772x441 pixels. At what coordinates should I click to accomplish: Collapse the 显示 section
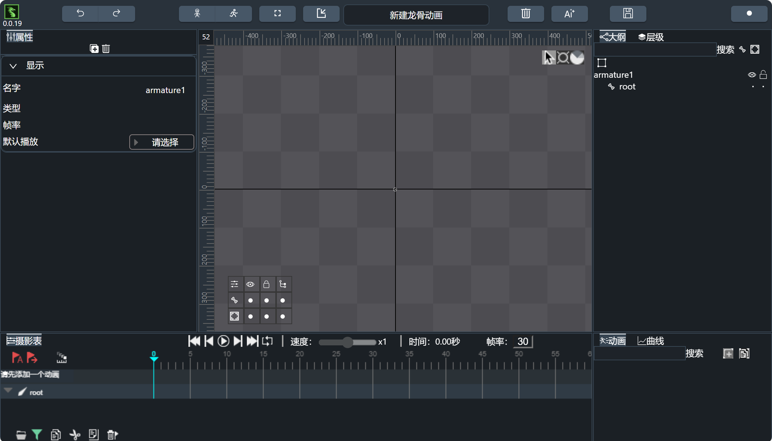[13, 66]
